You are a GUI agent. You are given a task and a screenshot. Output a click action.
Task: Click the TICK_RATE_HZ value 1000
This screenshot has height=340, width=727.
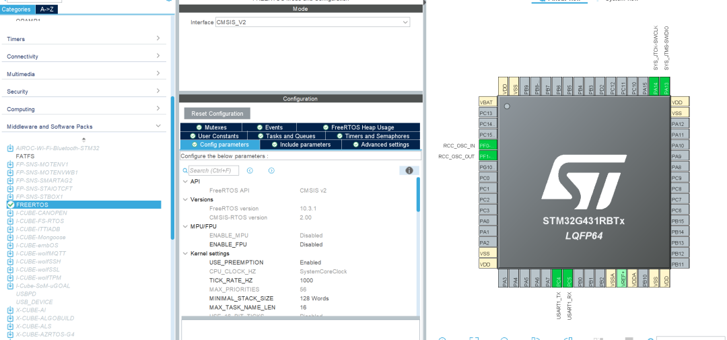point(306,281)
